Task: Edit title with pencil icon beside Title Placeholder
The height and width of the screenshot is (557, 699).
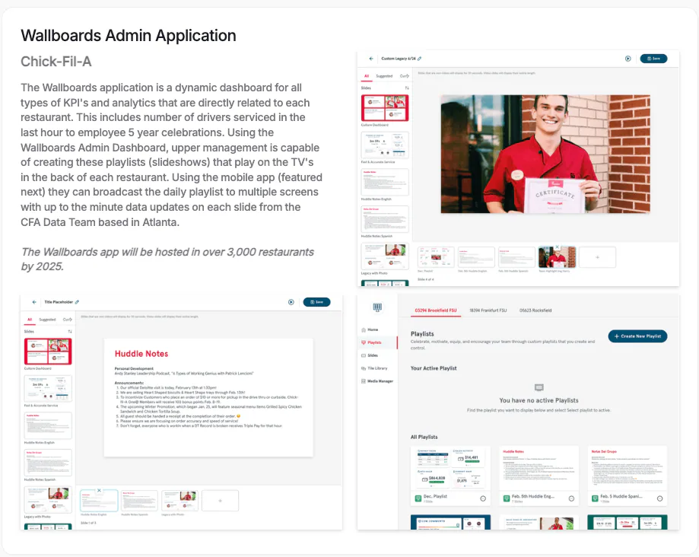Action: (x=77, y=302)
